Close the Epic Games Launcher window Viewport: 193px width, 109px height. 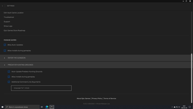click(x=190, y=1)
